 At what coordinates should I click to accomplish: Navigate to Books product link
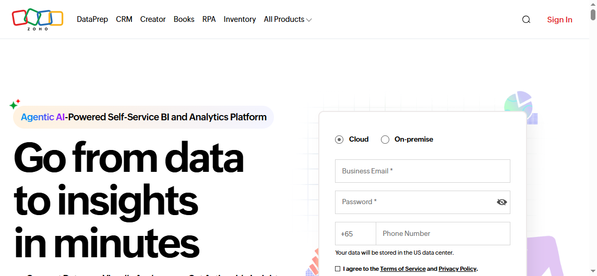click(x=184, y=19)
